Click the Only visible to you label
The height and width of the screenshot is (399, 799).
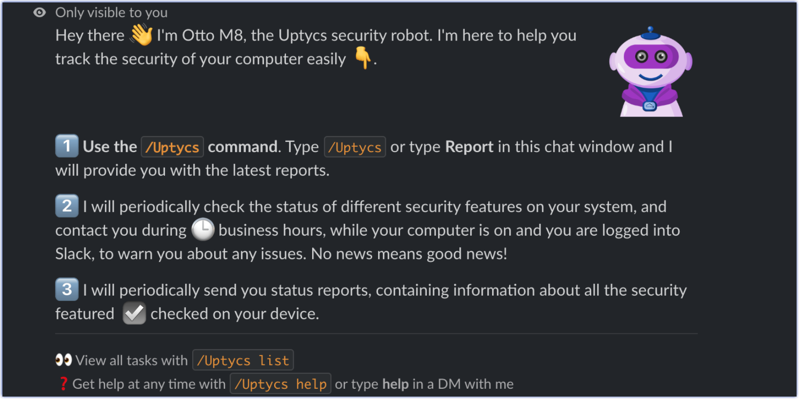click(x=111, y=13)
